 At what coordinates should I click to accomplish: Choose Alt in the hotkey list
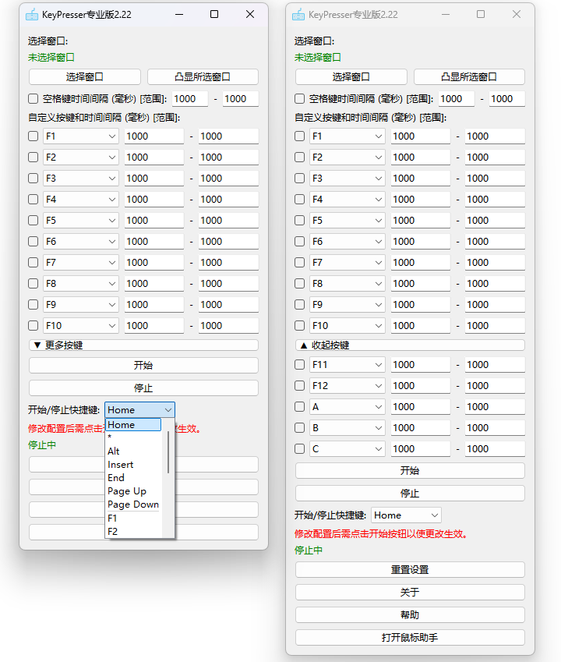tap(133, 451)
